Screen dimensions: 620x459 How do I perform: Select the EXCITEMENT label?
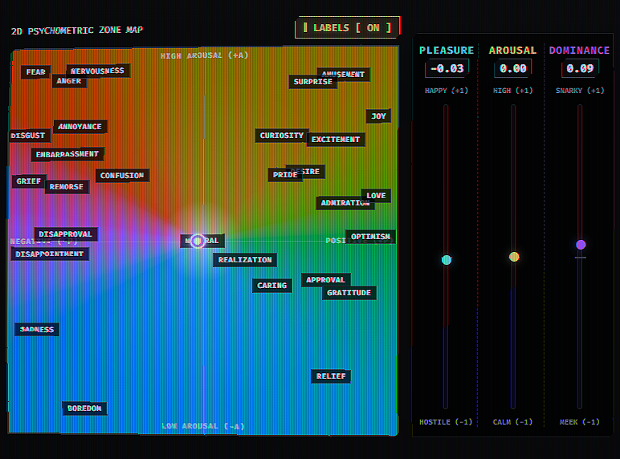click(336, 140)
